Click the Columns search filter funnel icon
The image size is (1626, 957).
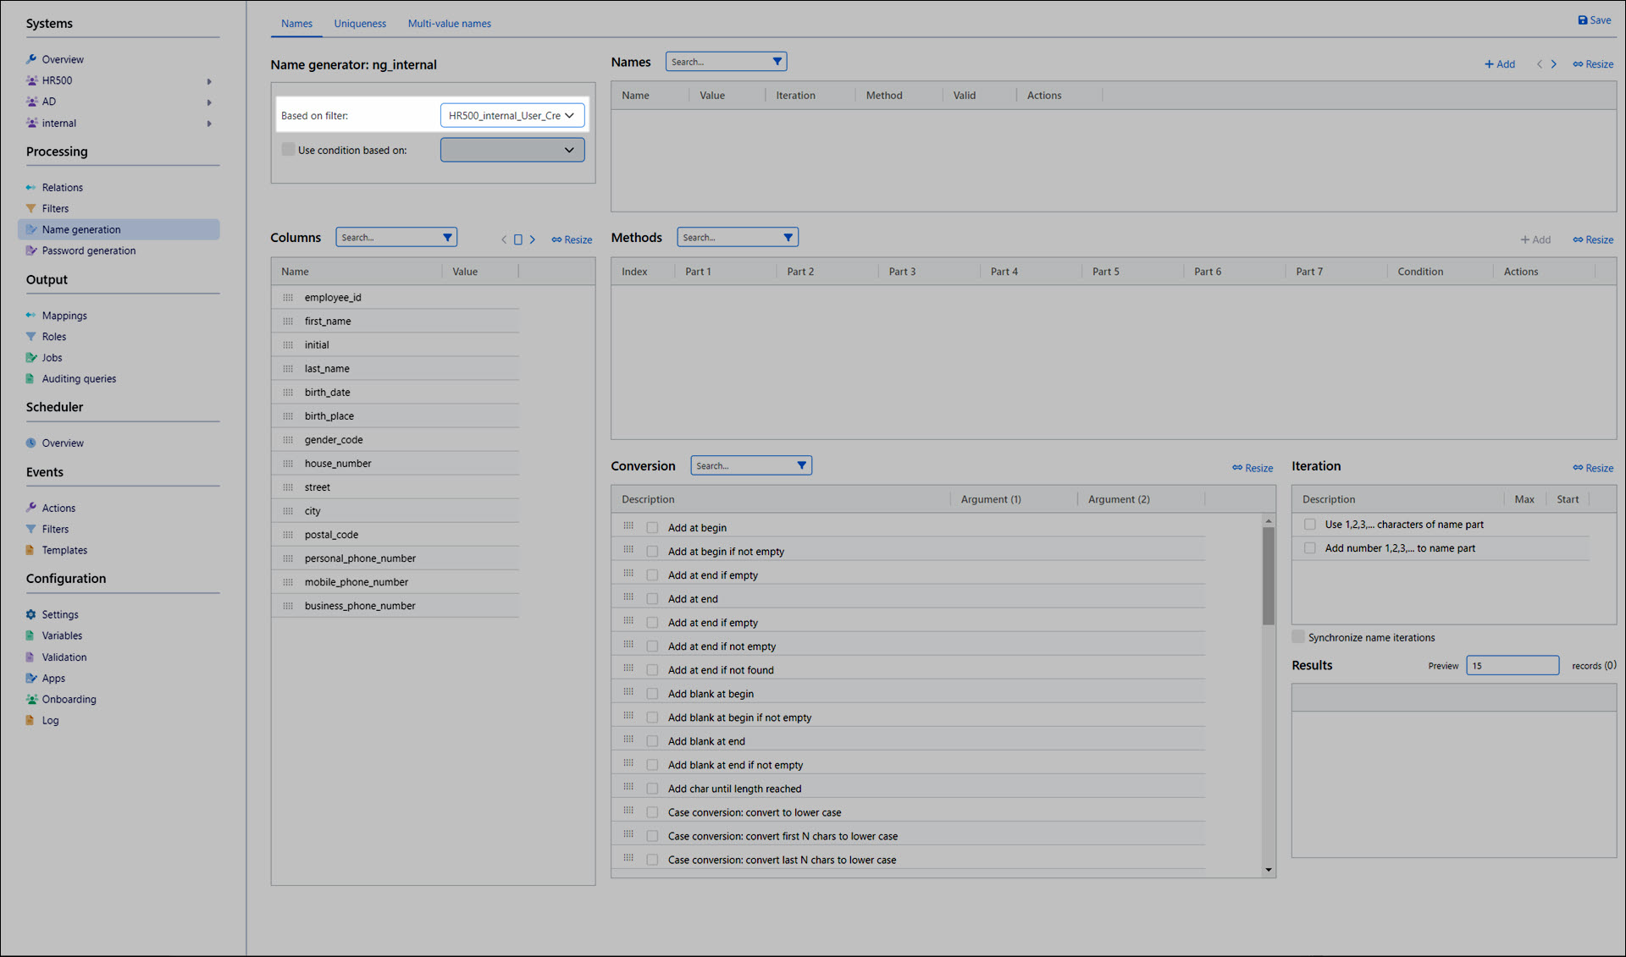(447, 238)
